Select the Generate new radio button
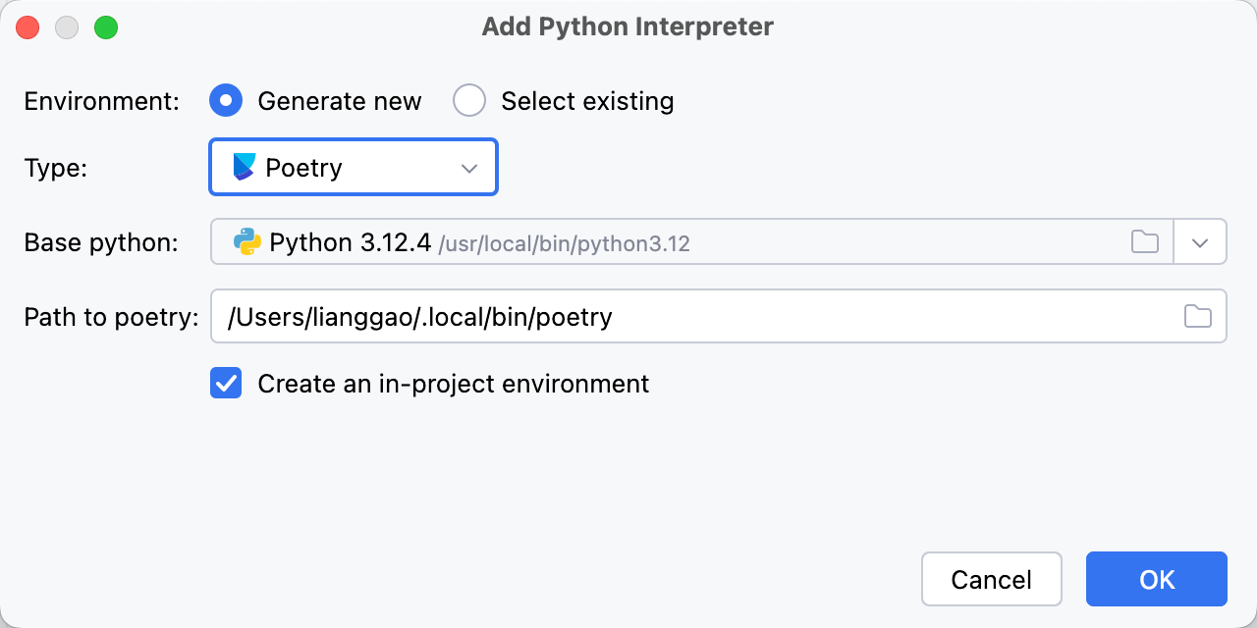 pyautogui.click(x=226, y=101)
